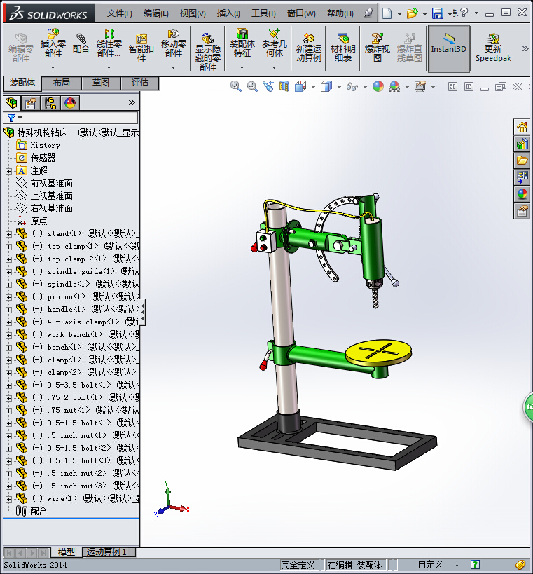Expand the work bench<1> node
This screenshot has height=574, width=533.
pyautogui.click(x=9, y=335)
